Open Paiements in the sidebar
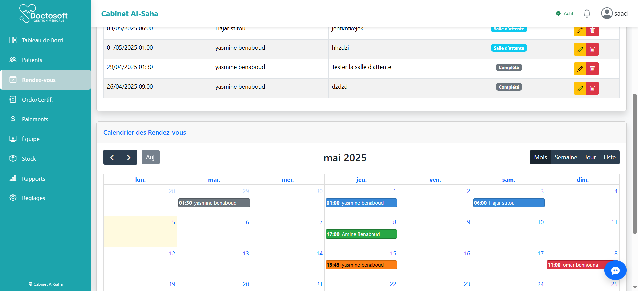 [35, 119]
